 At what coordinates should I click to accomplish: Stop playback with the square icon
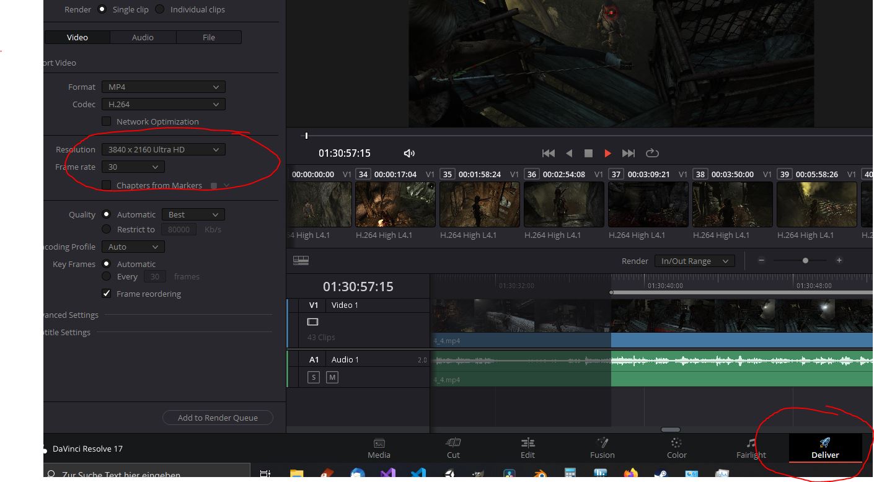click(x=588, y=153)
